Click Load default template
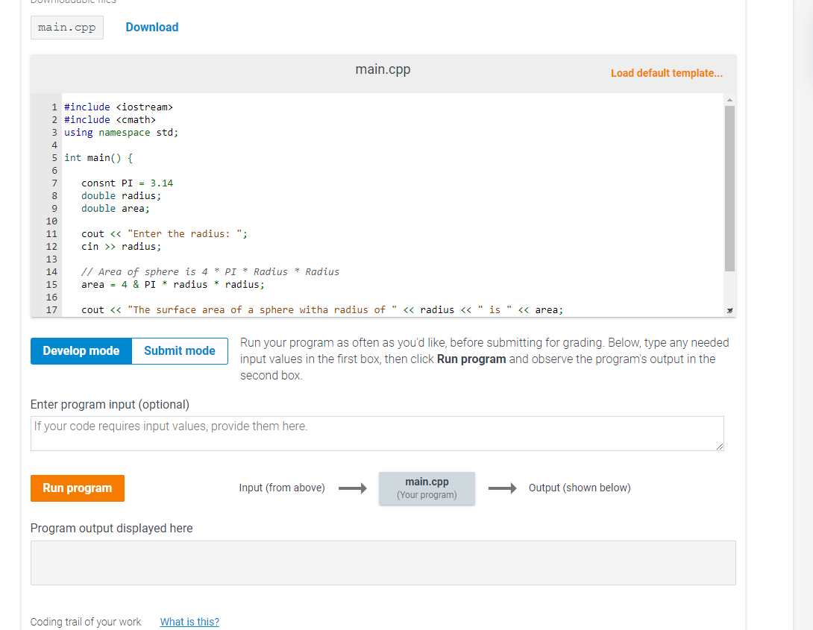Image resolution: width=813 pixels, height=630 pixels. point(666,72)
